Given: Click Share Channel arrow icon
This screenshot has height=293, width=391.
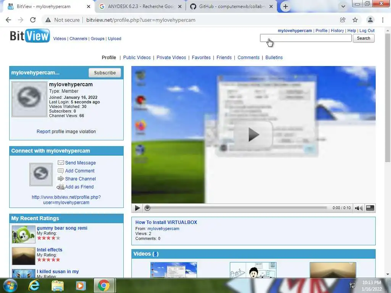Looking at the screenshot, I should point(61,179).
